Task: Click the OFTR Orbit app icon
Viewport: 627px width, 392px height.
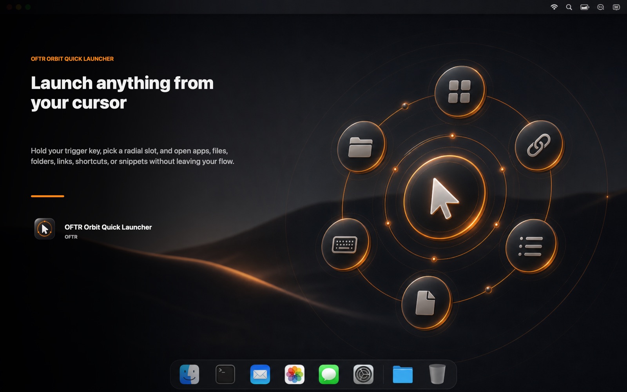Action: point(44,229)
